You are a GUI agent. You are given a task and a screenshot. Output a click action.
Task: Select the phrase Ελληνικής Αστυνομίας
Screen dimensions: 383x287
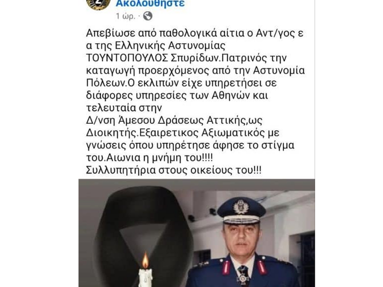pyautogui.click(x=170, y=46)
